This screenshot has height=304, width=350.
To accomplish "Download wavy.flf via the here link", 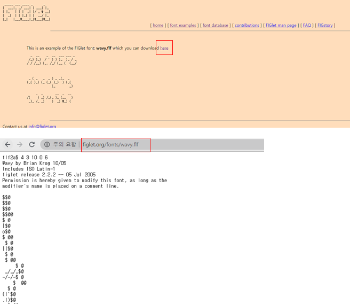I will click(x=164, y=48).
